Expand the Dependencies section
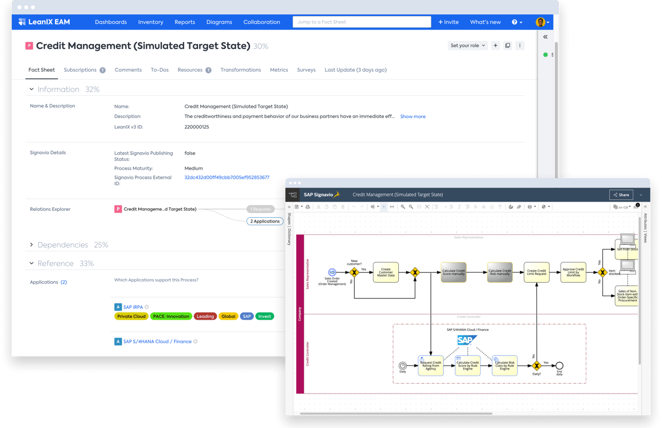 pyautogui.click(x=62, y=245)
